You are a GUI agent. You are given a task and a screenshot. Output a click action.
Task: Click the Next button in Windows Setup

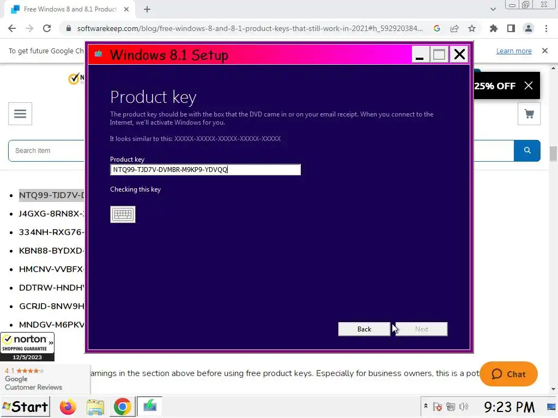(422, 329)
